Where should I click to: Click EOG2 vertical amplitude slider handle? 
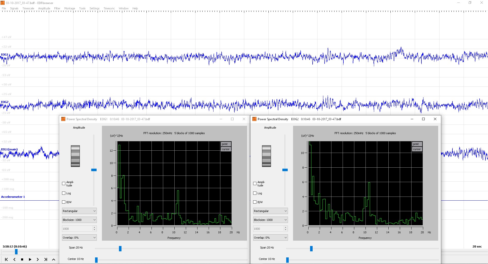[x=285, y=170]
